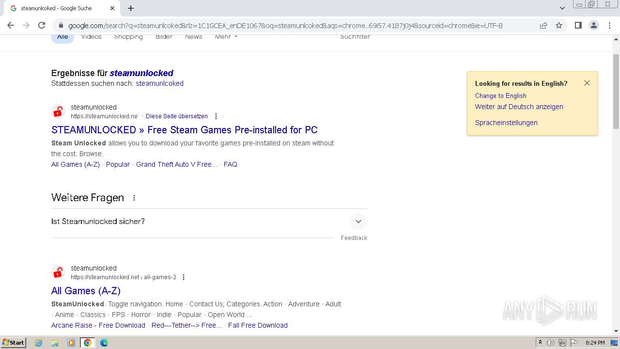Open the network tray icon
Image resolution: width=620 pixels, height=349 pixels.
pyautogui.click(x=562, y=343)
